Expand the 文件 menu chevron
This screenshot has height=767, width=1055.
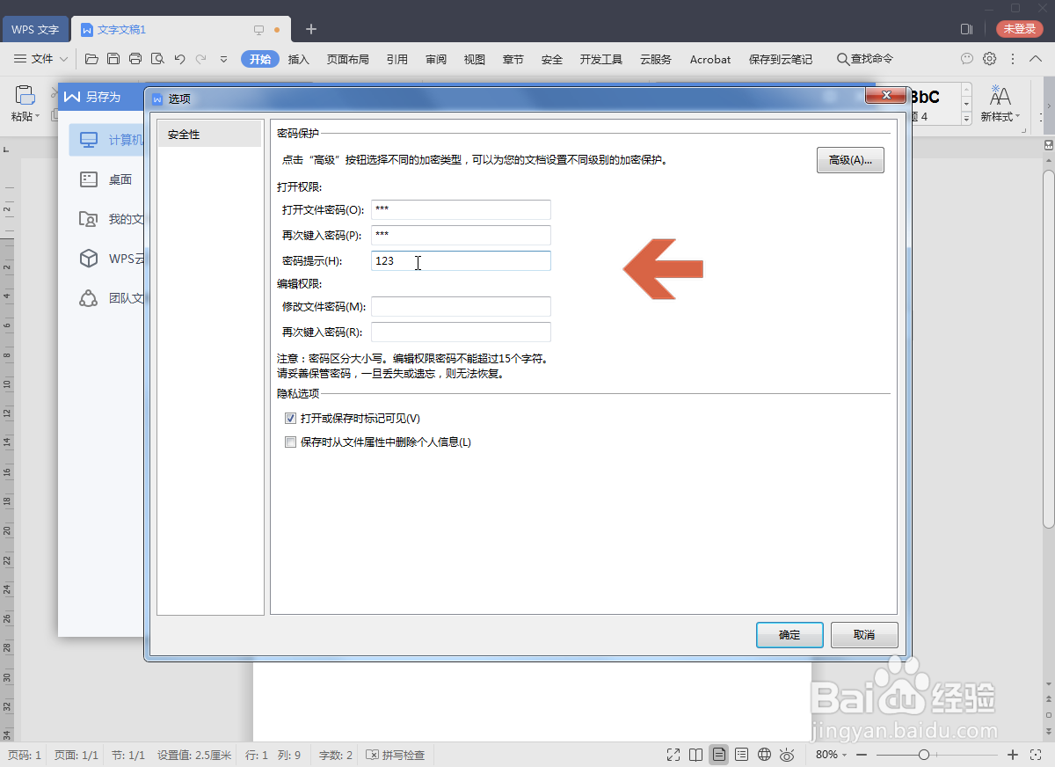(63, 59)
